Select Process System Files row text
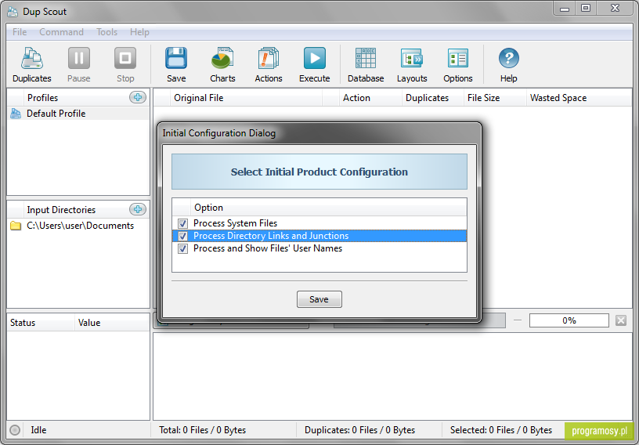This screenshot has height=445, width=639. pos(235,223)
